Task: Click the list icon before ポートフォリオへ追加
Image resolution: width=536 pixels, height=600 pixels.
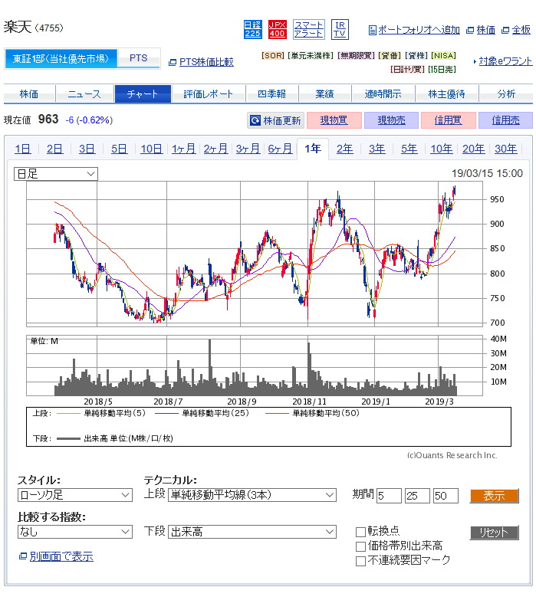Action: (x=372, y=30)
